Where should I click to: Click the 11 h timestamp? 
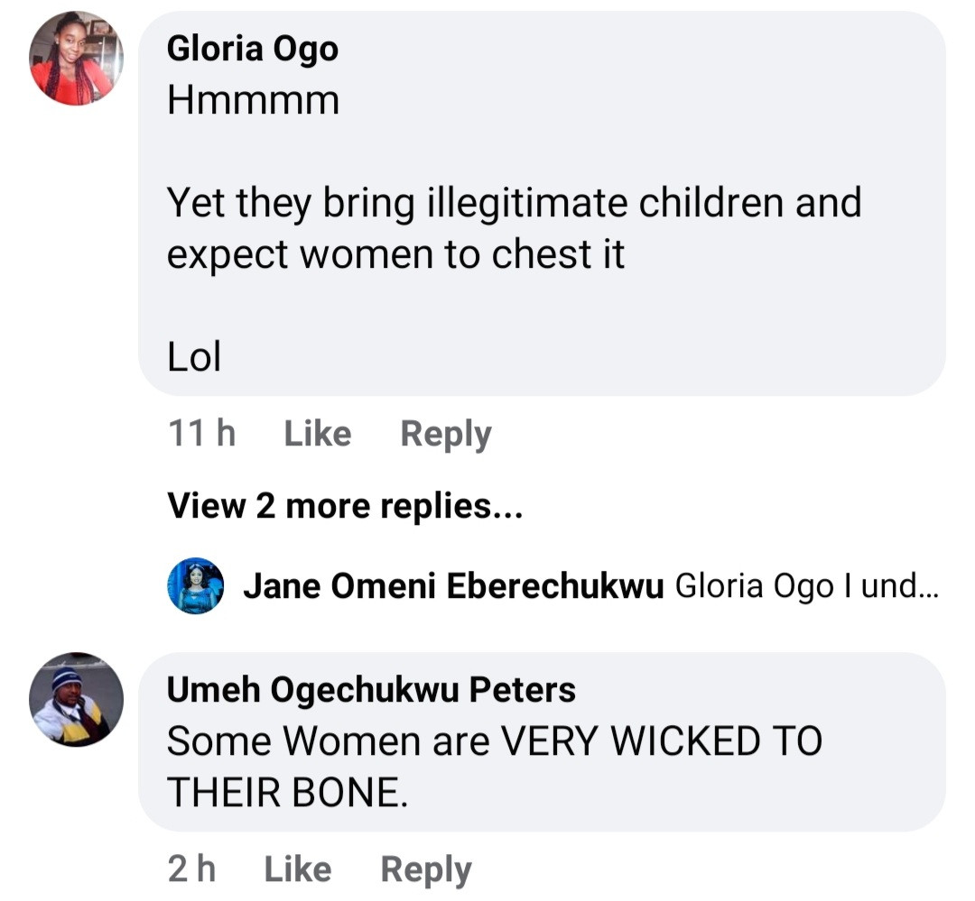(x=201, y=434)
